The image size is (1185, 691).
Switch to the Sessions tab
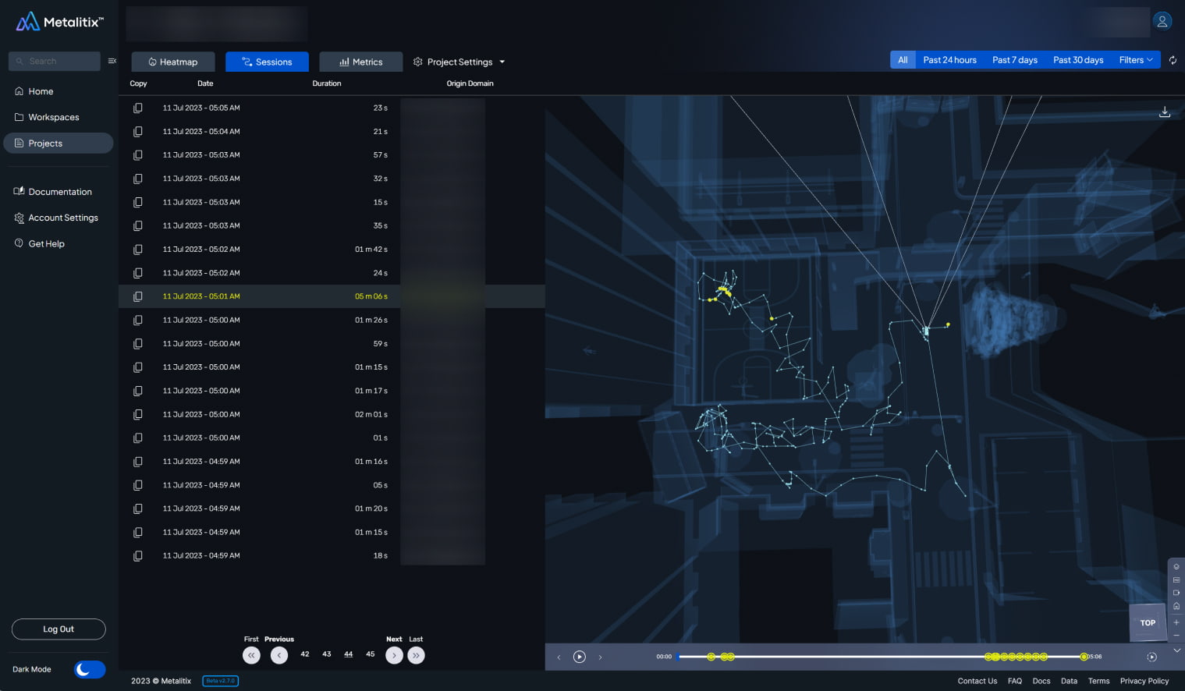click(267, 62)
